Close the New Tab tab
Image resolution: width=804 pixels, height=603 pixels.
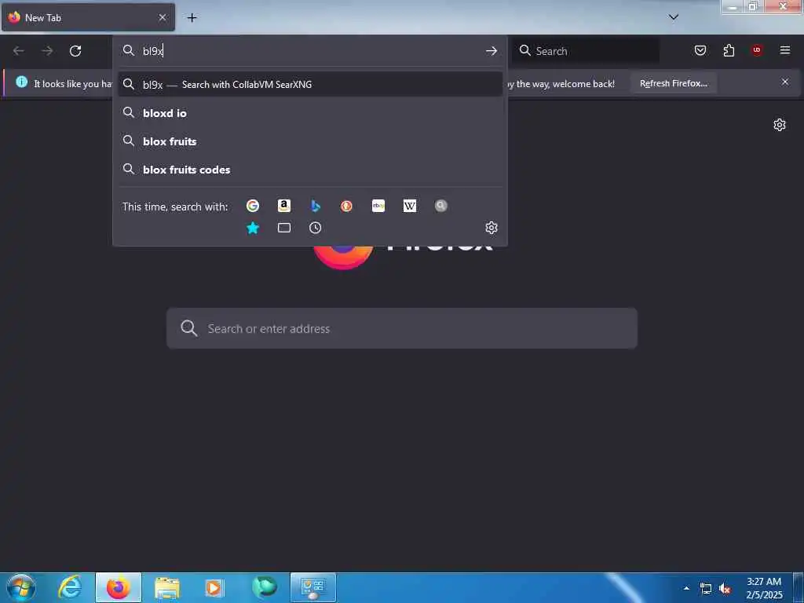(x=162, y=17)
